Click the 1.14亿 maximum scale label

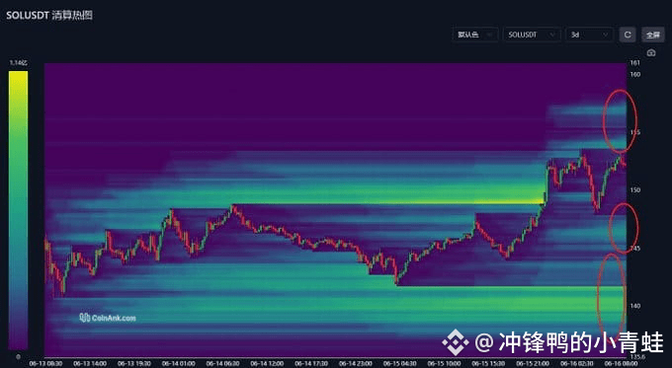coord(19,63)
